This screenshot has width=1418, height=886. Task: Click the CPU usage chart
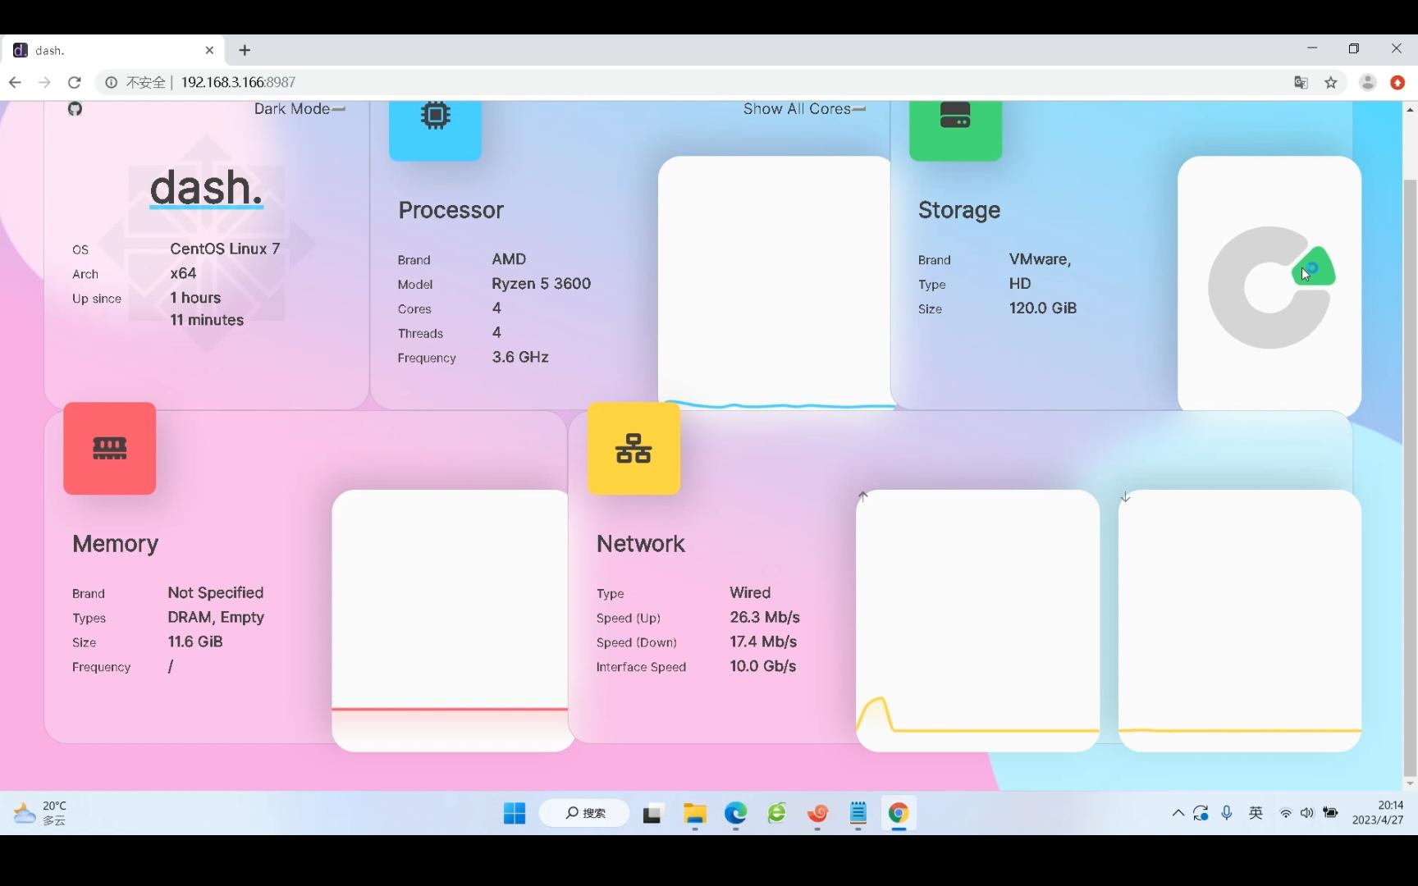click(x=775, y=283)
